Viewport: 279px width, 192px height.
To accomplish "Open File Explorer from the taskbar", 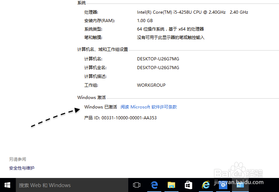I will (171, 185).
